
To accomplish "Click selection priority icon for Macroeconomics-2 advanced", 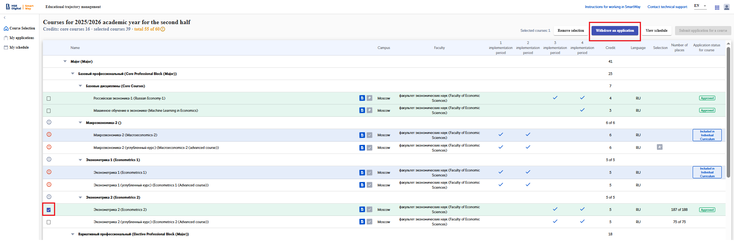I will [x=660, y=147].
